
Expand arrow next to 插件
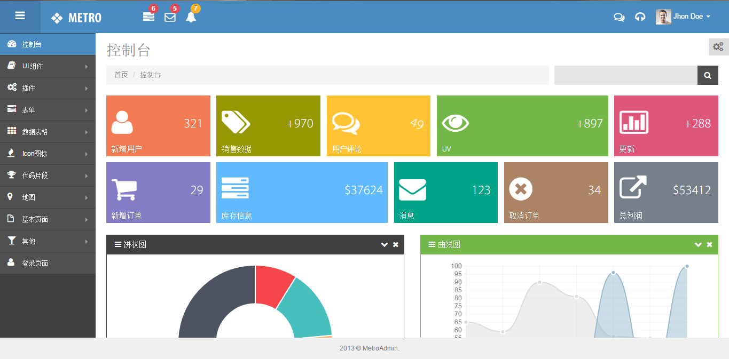click(x=86, y=89)
